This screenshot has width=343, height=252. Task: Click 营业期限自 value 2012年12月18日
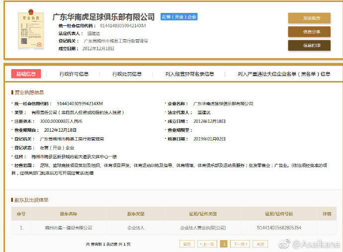60,130
